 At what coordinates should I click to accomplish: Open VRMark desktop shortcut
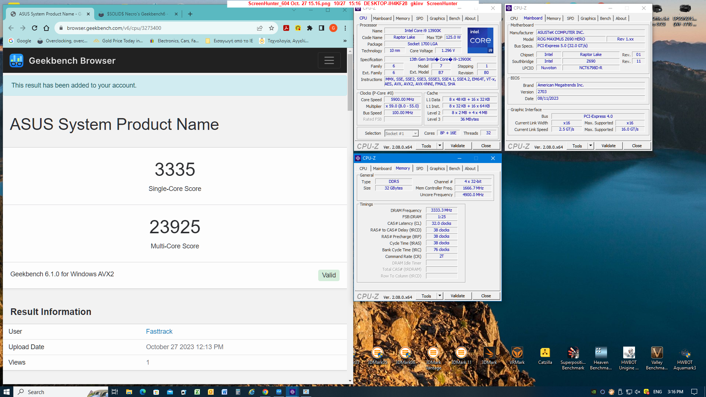(517, 356)
